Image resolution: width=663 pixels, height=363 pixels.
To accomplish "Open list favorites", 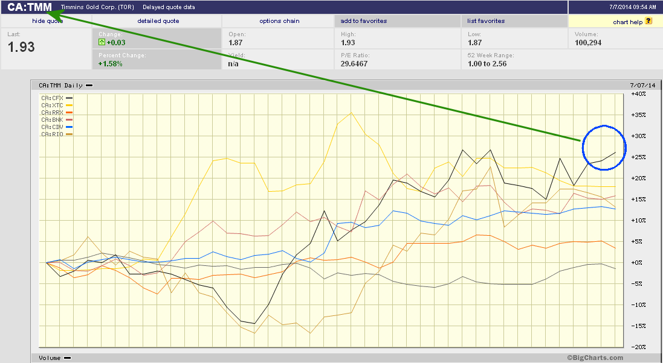I will [486, 21].
